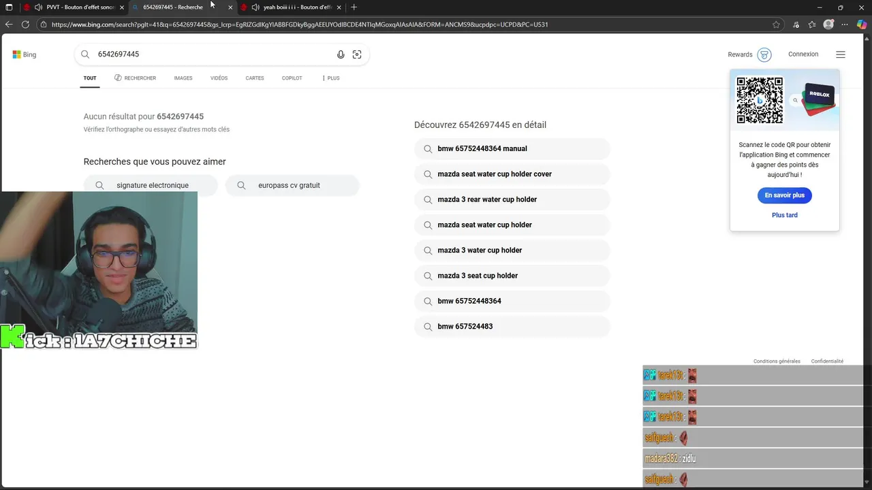Expand the PLUS more options menu
Image resolution: width=872 pixels, height=490 pixels.
click(x=330, y=78)
